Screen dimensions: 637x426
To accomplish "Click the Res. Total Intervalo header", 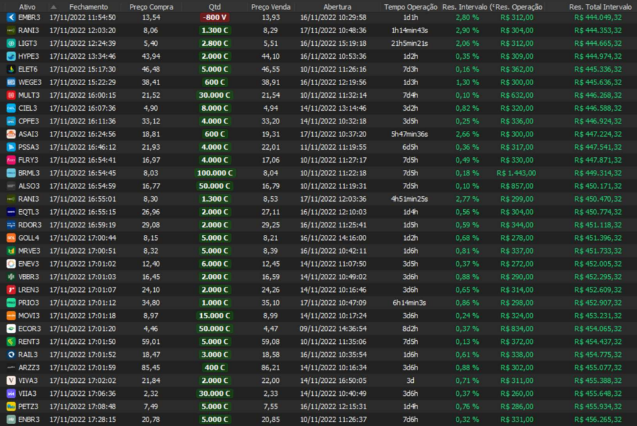I will [x=600, y=6].
